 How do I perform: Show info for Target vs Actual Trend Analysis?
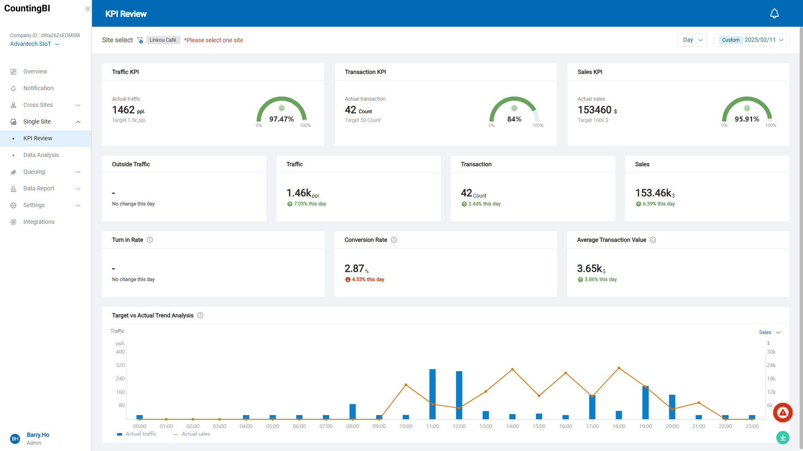click(200, 315)
